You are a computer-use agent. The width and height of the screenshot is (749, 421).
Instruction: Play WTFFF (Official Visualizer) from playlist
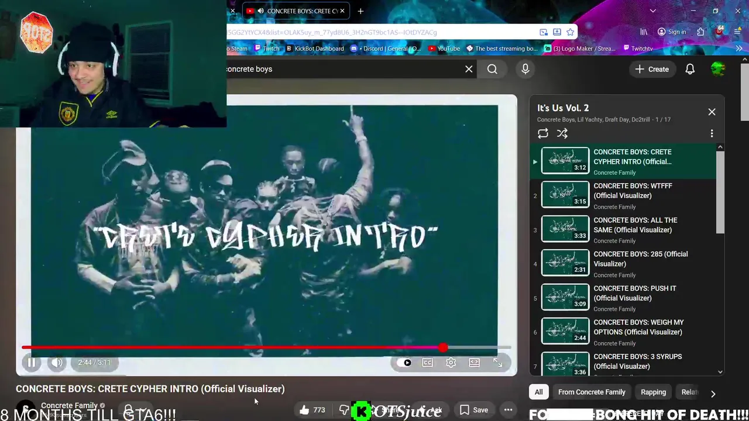[x=623, y=196]
